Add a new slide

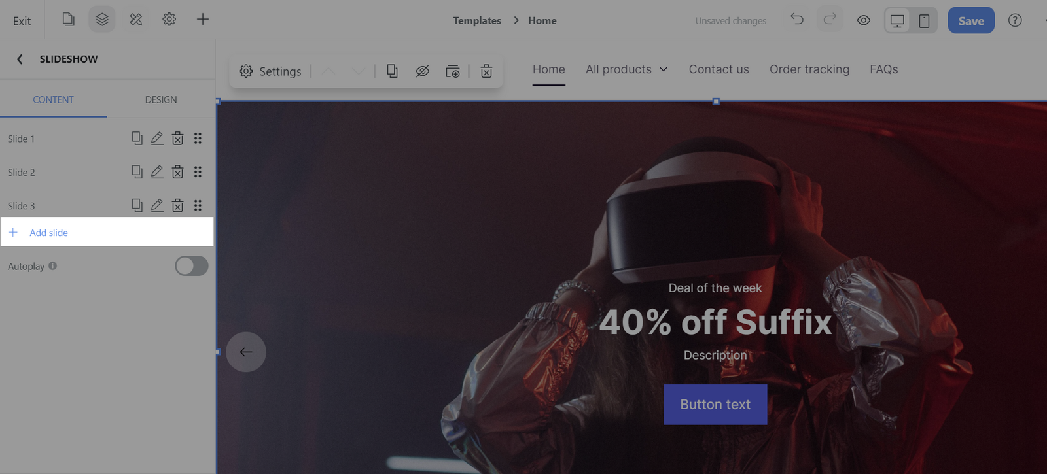click(x=107, y=232)
